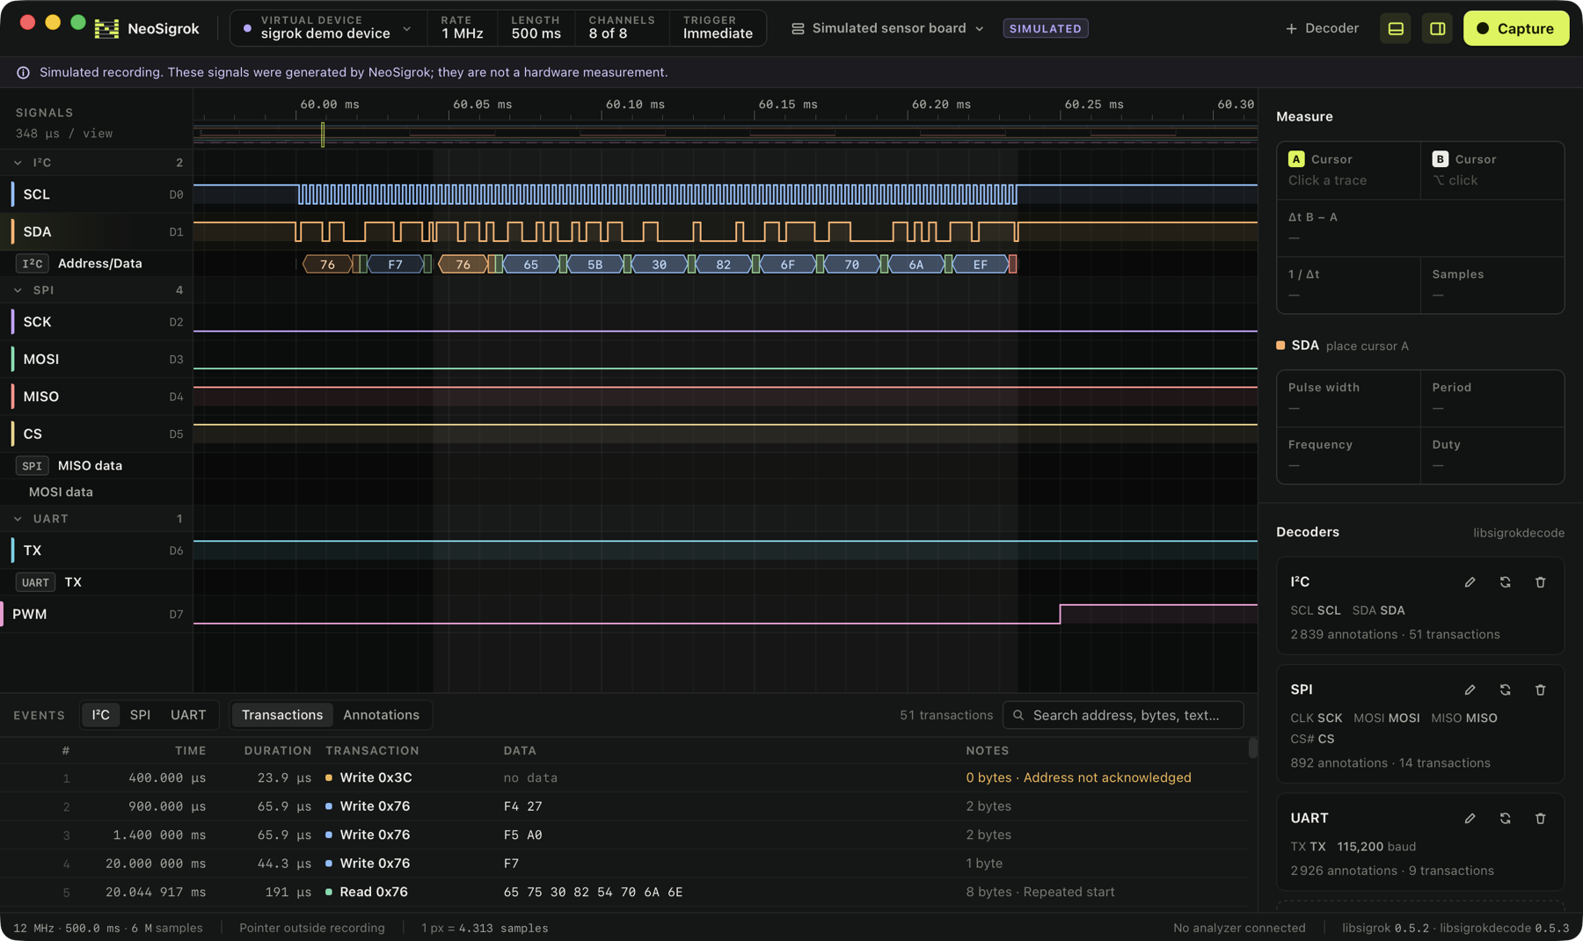
Task: Show the Annotations view
Action: (381, 715)
